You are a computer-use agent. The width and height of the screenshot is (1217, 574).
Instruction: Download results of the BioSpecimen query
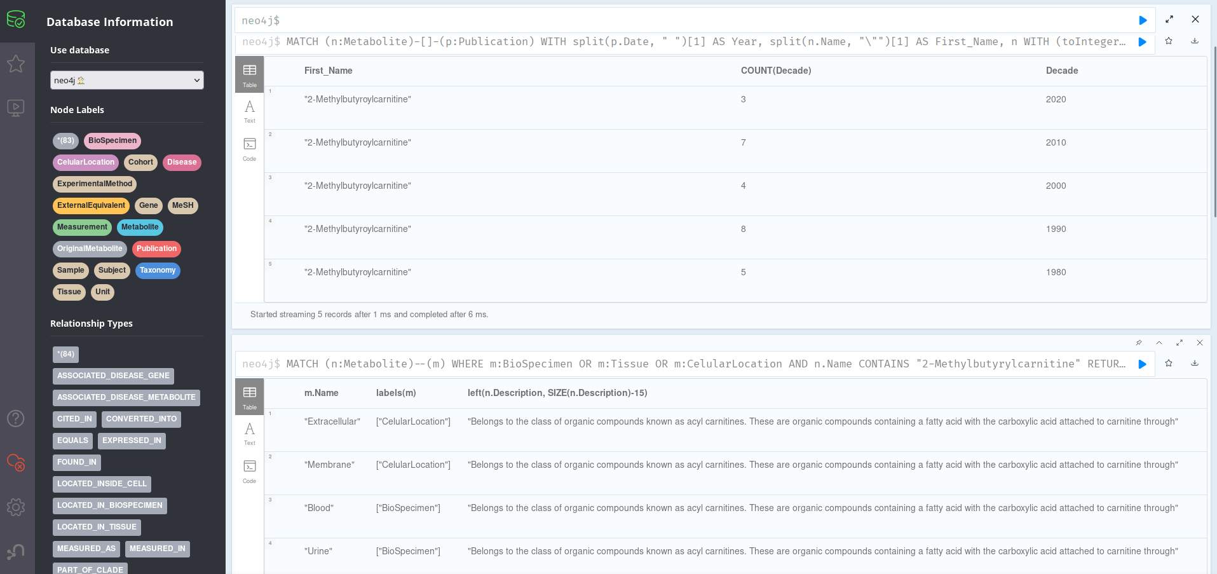click(1195, 364)
